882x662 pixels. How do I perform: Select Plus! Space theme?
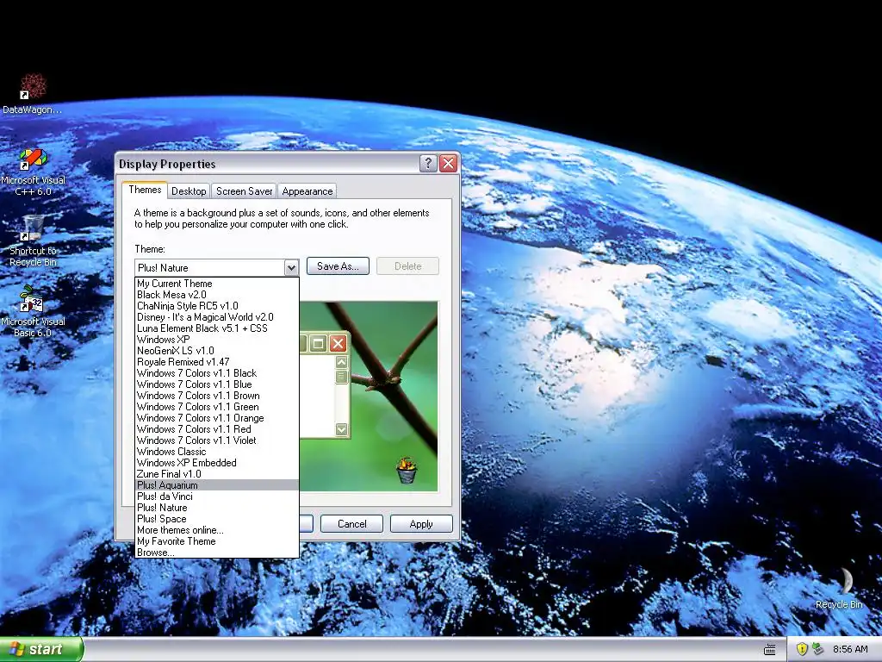(x=217, y=519)
